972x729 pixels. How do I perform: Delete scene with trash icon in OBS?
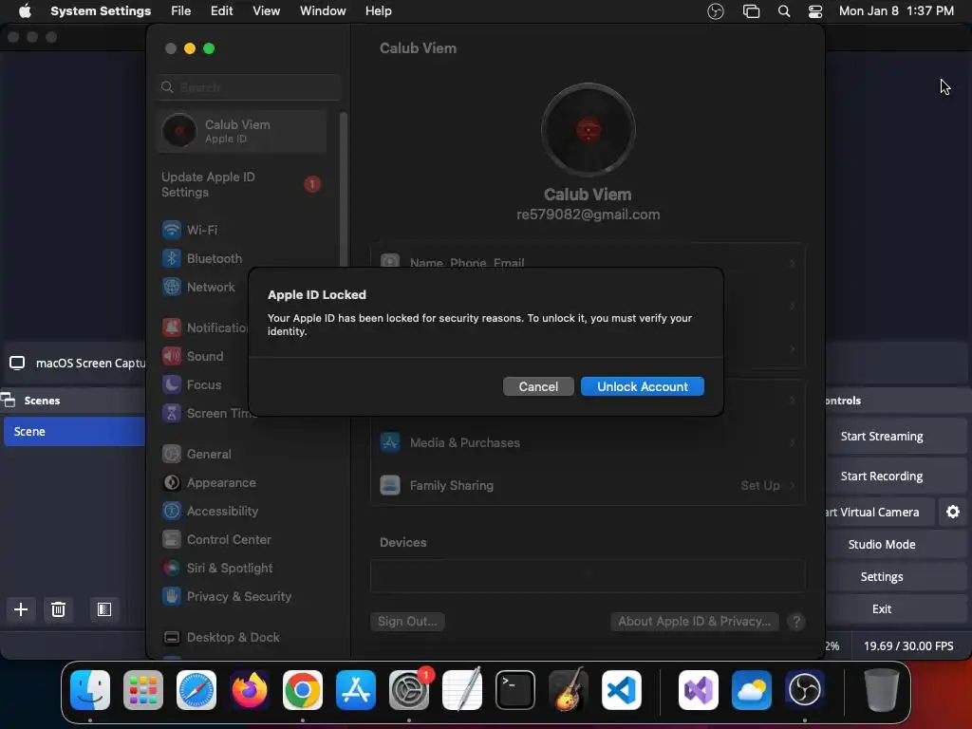click(58, 609)
